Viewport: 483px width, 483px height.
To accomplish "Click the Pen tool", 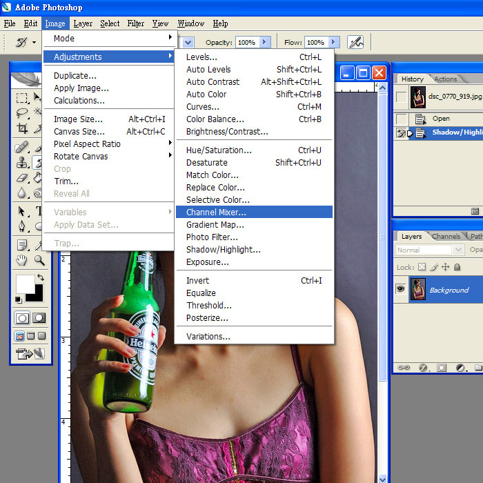I will 22,226.
